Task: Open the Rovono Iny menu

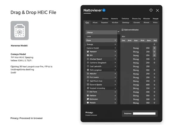Action: 136,18
